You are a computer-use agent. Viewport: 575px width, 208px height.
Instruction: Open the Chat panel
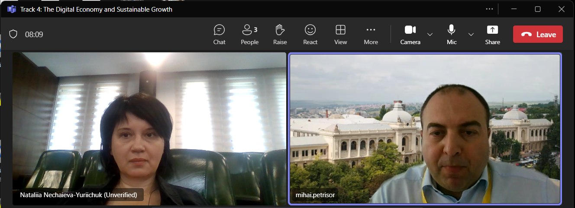(219, 35)
